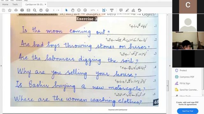Click the More Tools wrench icon

coord(177,96)
